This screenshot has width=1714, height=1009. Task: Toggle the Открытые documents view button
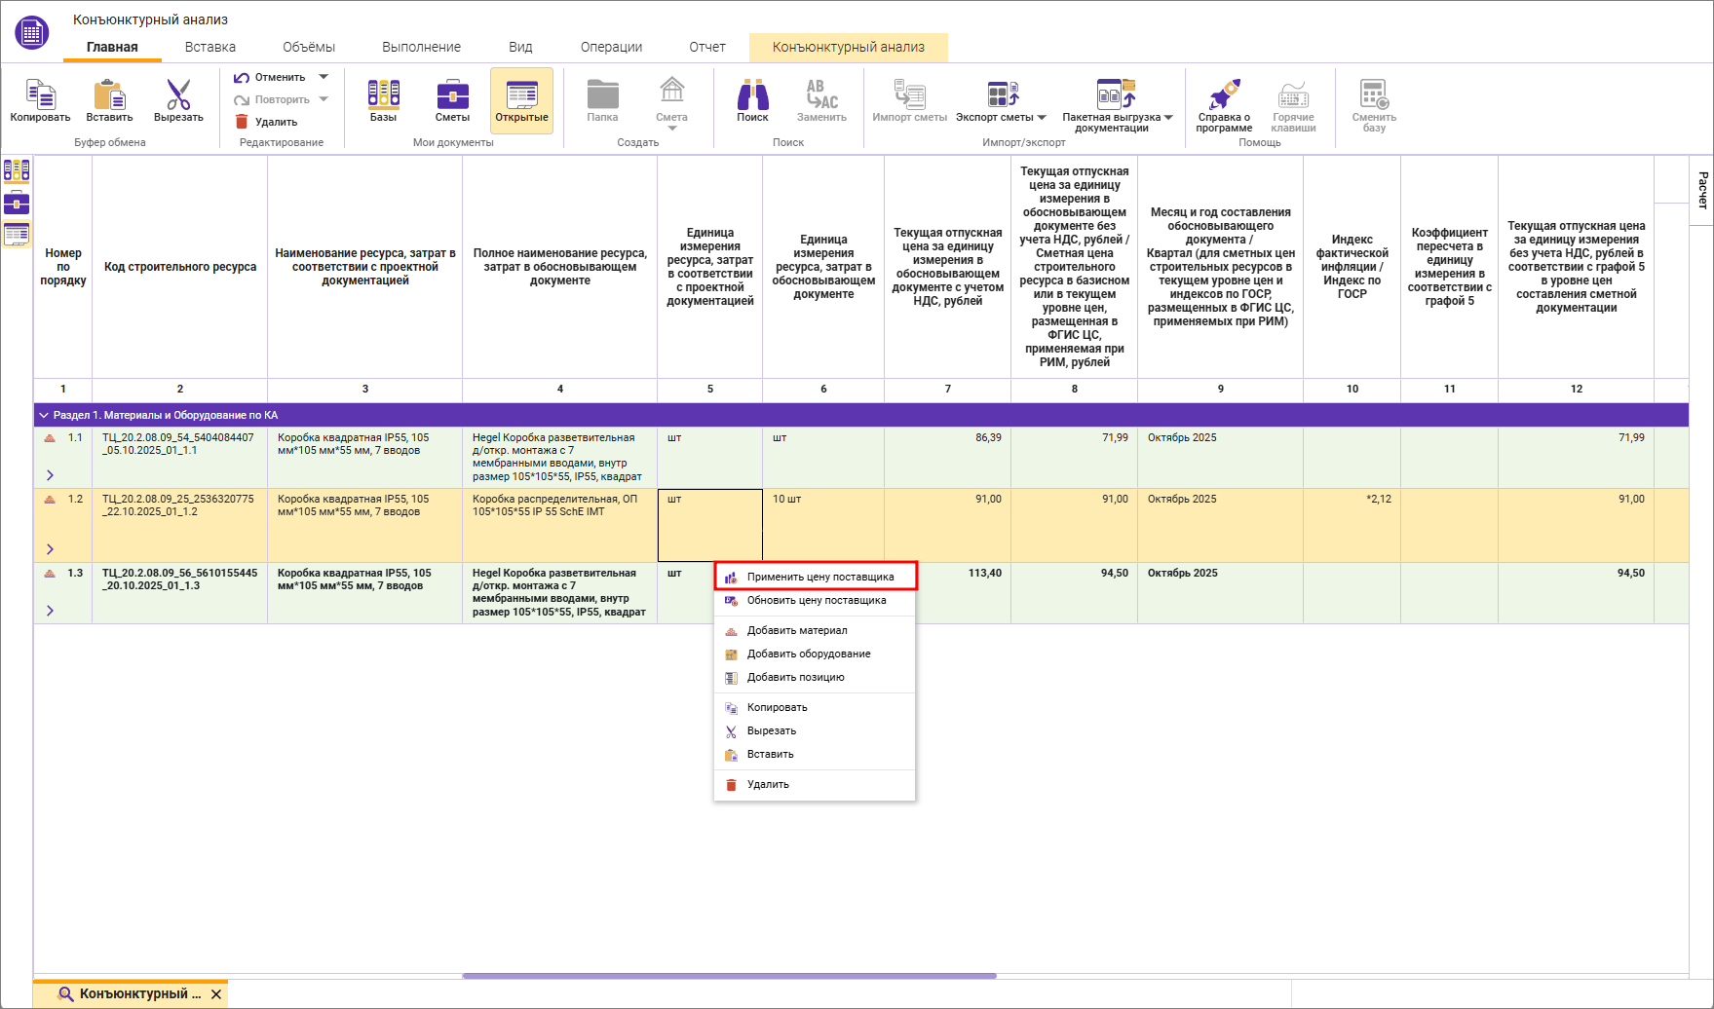pos(521,100)
